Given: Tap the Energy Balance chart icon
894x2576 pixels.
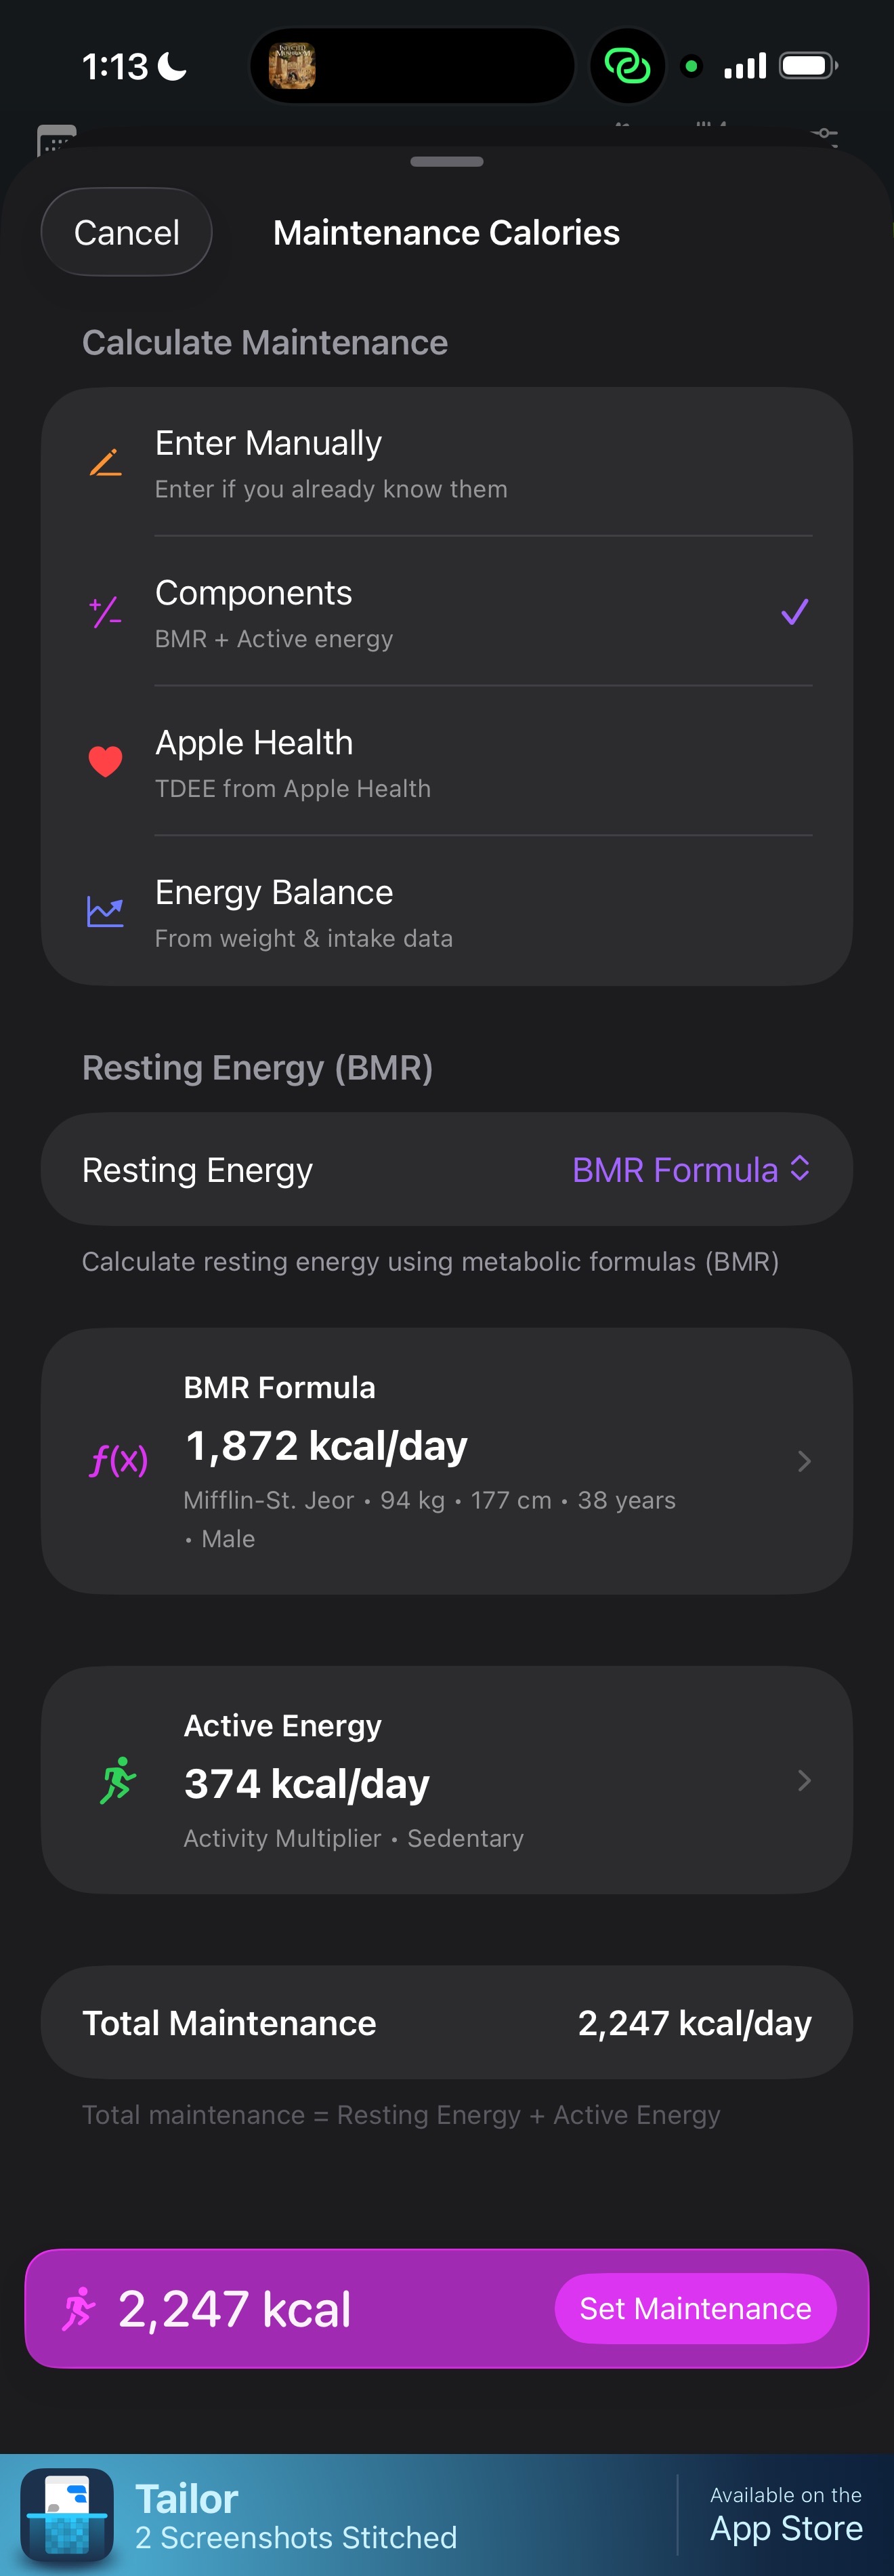Looking at the screenshot, I should click(x=105, y=911).
